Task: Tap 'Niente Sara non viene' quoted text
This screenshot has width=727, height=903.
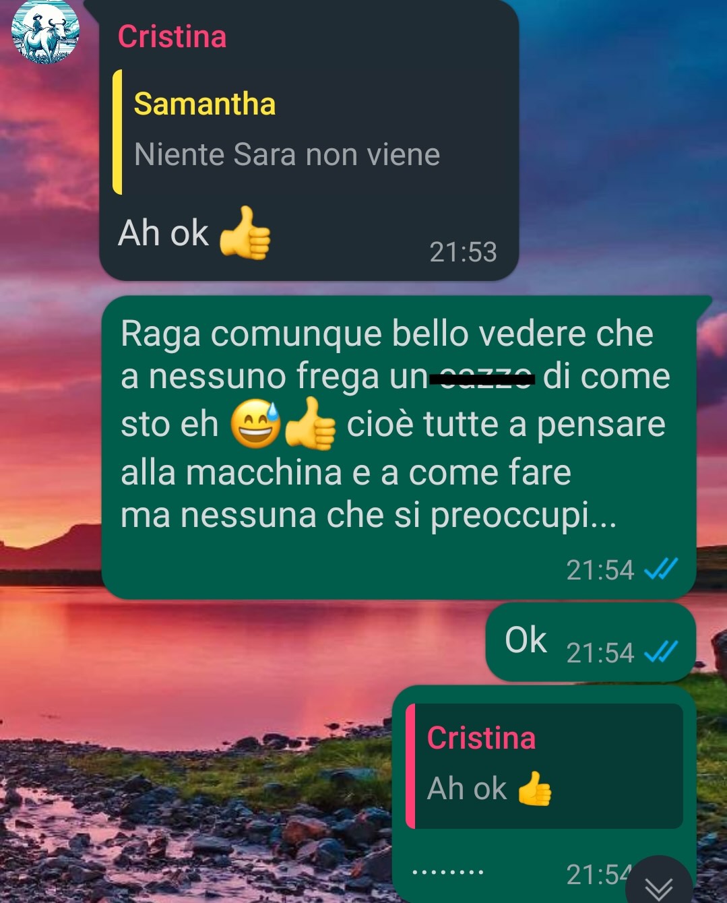Action: coord(287,155)
